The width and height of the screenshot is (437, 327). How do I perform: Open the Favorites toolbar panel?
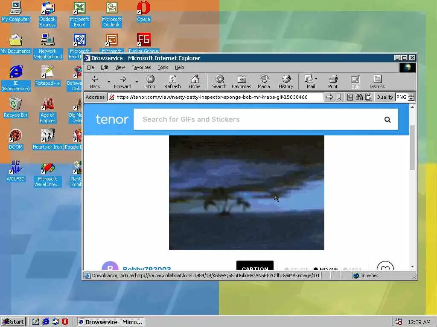(242, 82)
